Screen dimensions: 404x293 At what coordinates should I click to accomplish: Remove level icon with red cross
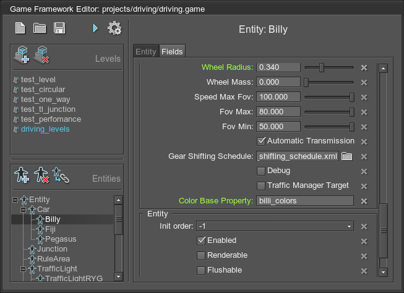[41, 54]
